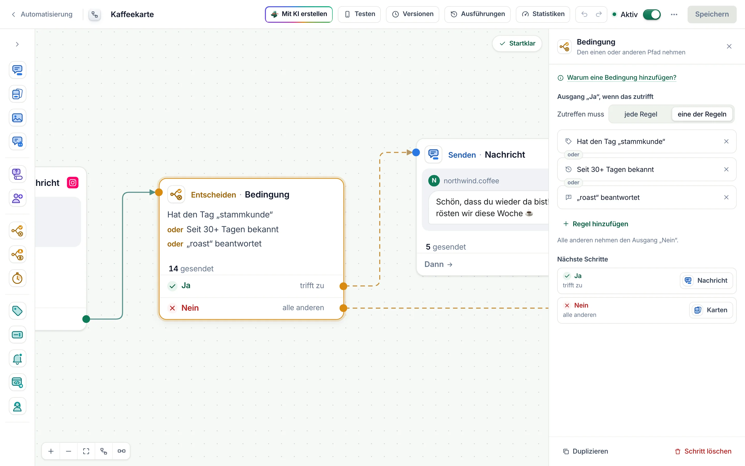Click 'Mit KI erstellen' button
The image size is (745, 466).
pos(299,14)
